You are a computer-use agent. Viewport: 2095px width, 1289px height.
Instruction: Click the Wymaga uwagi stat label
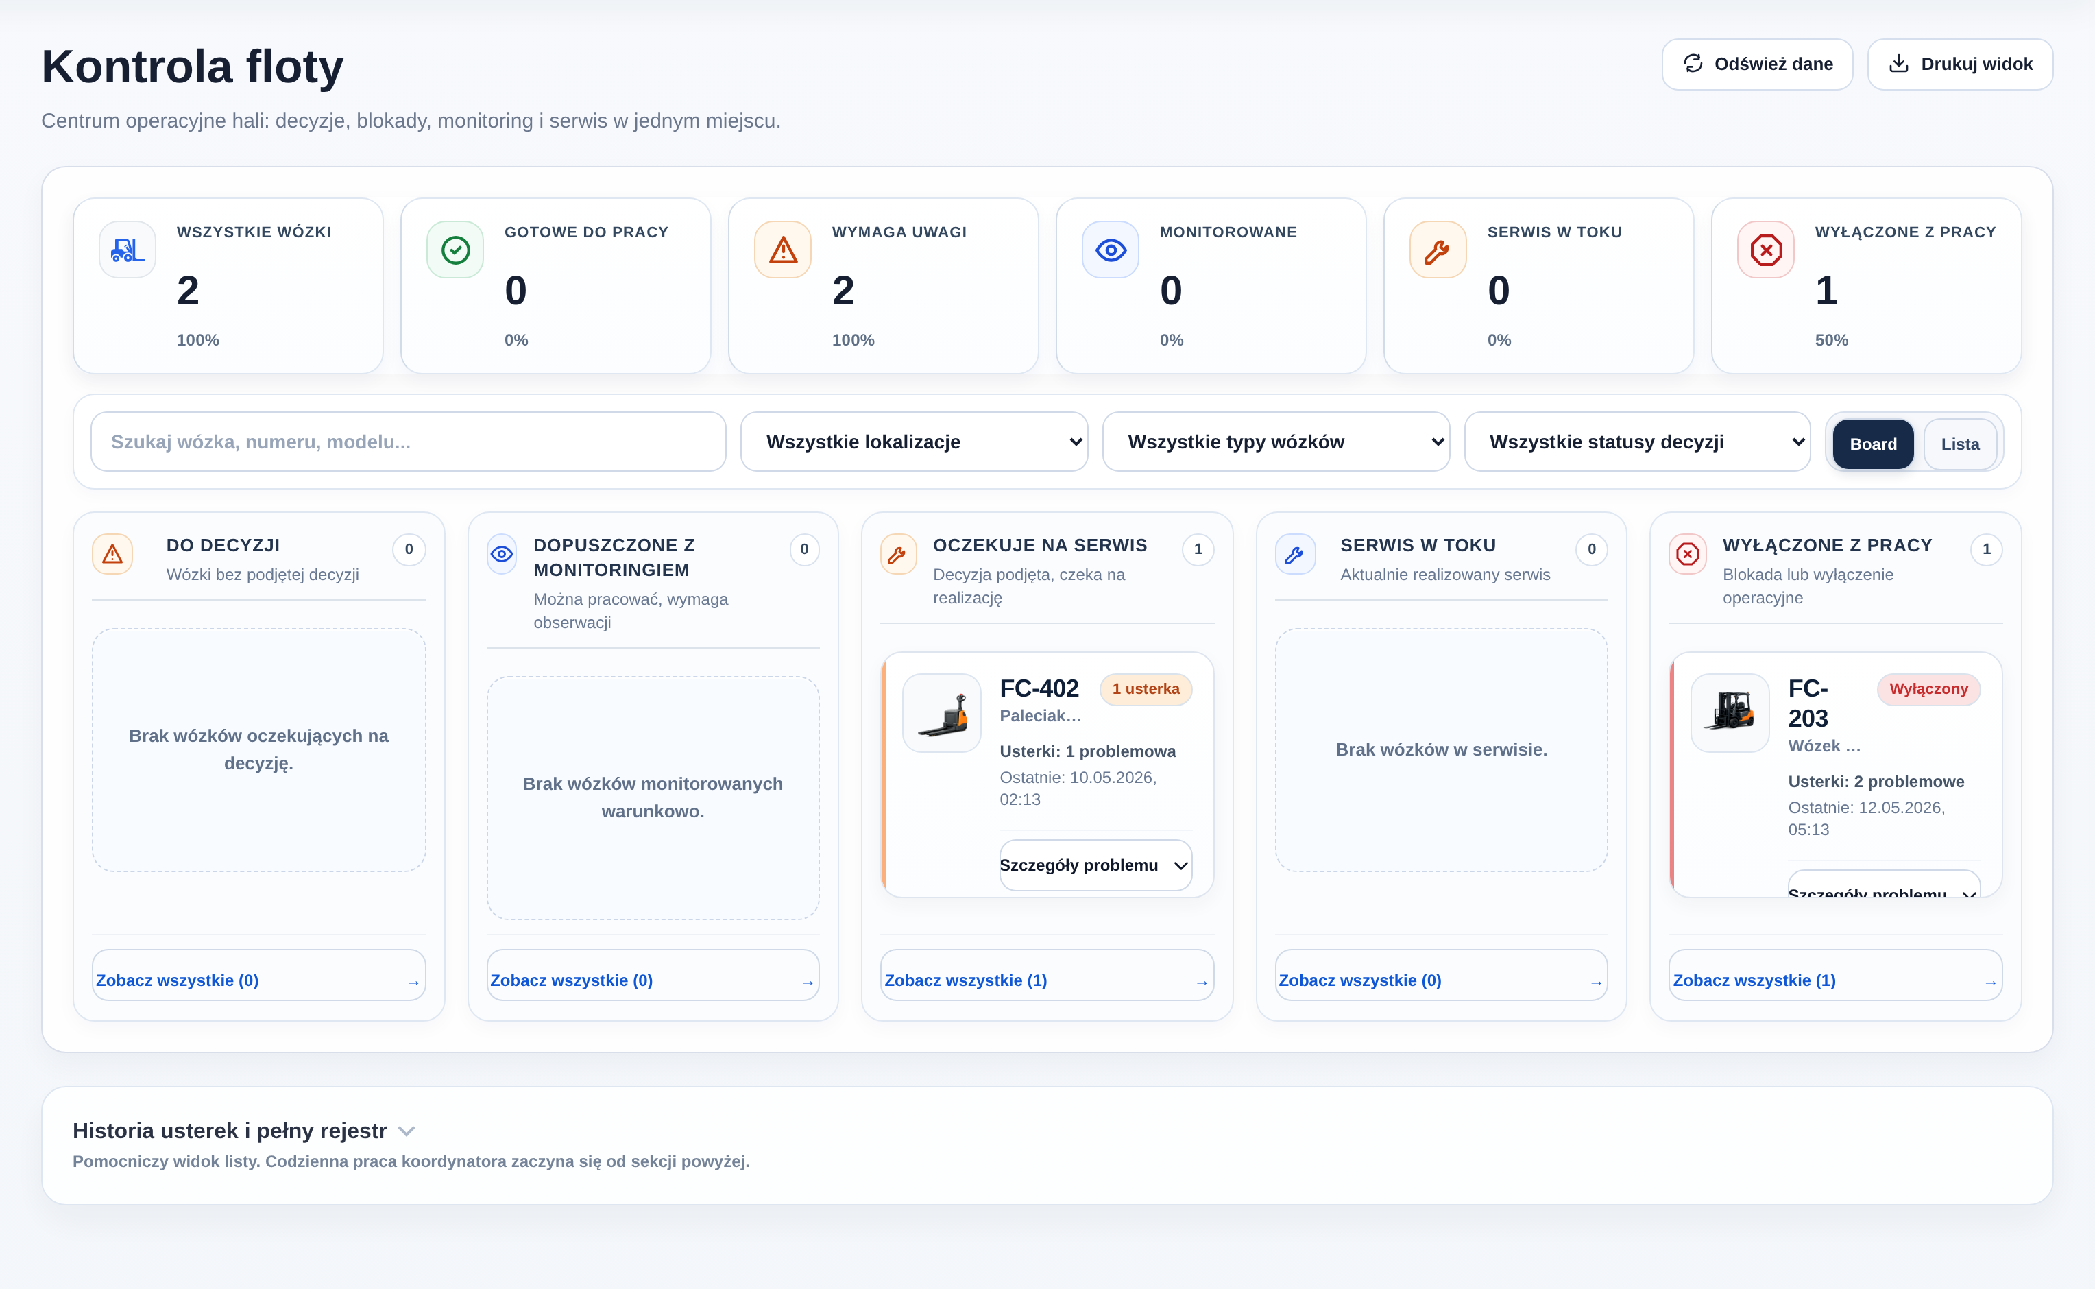[899, 232]
